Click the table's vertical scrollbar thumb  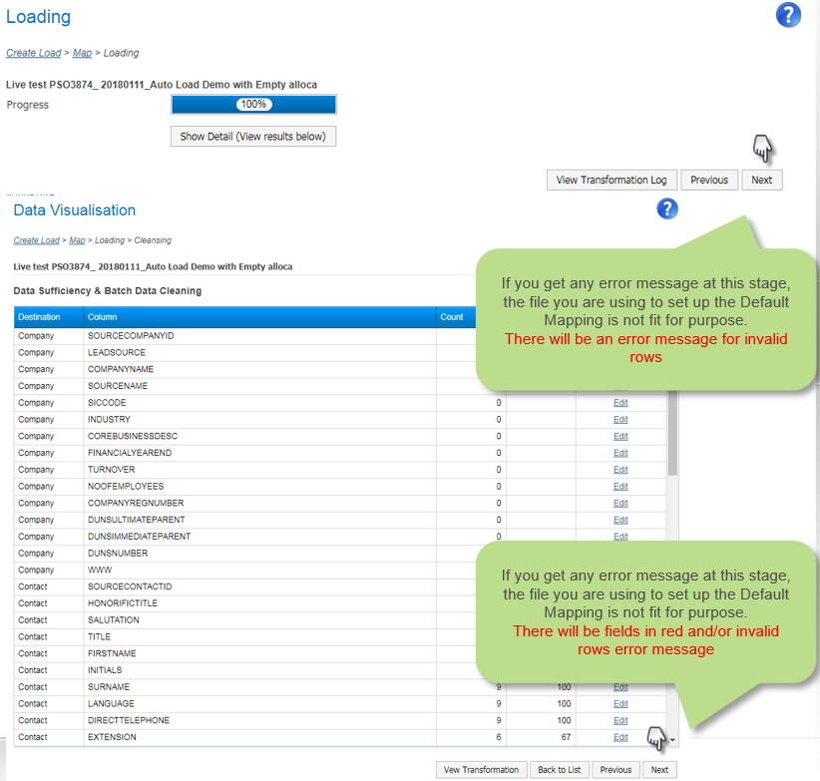click(672, 433)
